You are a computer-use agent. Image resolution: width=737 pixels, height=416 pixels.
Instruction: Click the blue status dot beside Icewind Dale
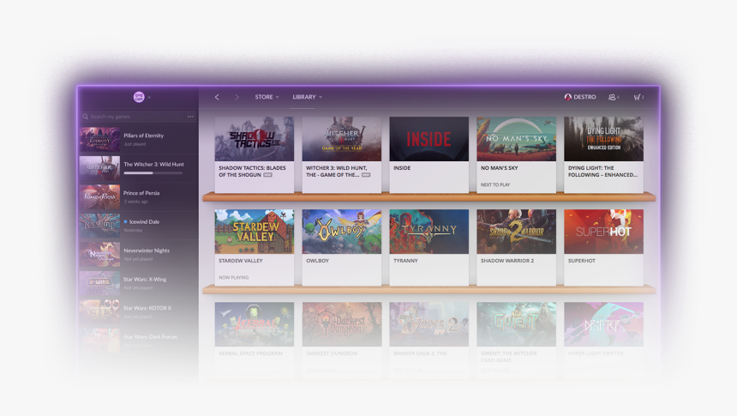pos(125,221)
